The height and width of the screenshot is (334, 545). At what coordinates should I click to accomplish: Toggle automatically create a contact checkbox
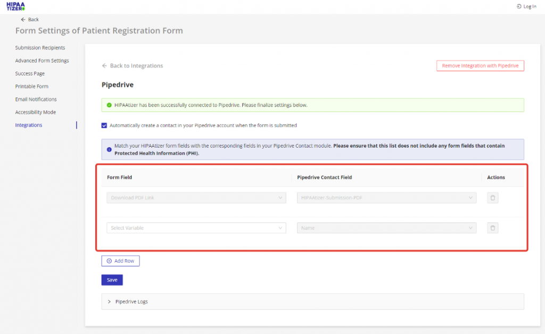[104, 125]
